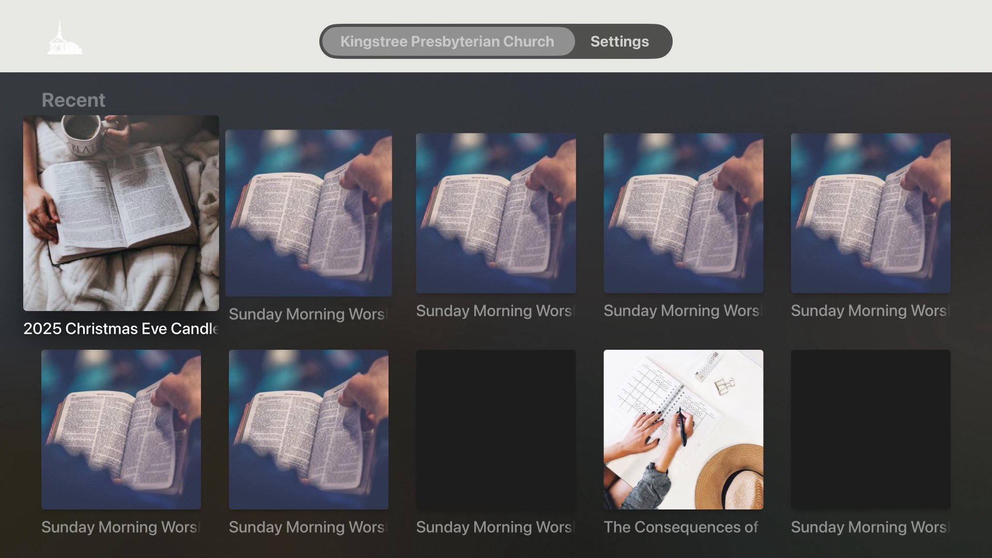Select third thumbnail in the top row
The height and width of the screenshot is (558, 992).
495,213
